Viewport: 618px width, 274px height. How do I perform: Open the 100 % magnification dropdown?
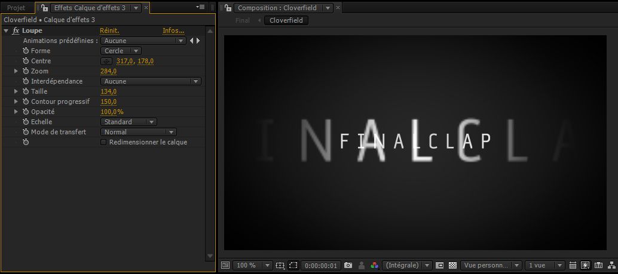(253, 265)
